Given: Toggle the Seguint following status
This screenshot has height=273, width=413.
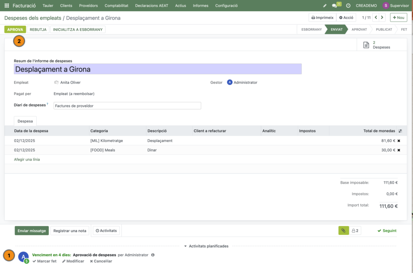Looking at the screenshot, I should pos(387,231).
